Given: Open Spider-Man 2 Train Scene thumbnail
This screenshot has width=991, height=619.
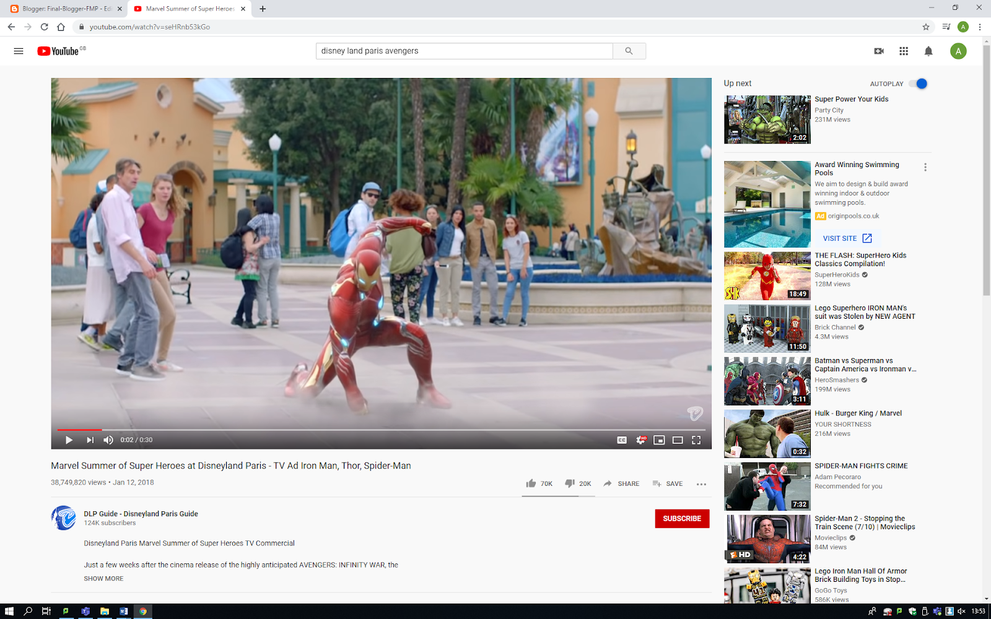Looking at the screenshot, I should pos(767,539).
